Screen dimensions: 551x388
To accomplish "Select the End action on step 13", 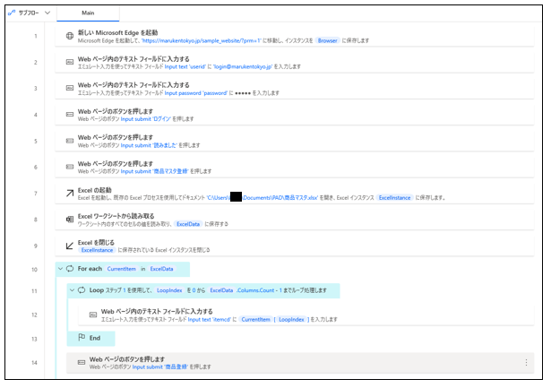I will [91, 338].
